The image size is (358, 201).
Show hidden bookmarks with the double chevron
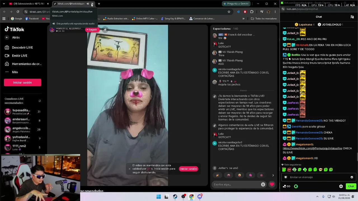[243, 19]
